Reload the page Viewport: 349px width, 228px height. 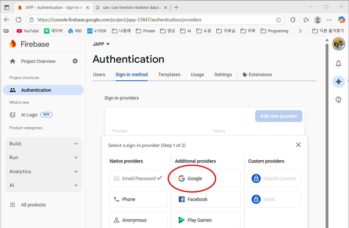click(x=18, y=20)
